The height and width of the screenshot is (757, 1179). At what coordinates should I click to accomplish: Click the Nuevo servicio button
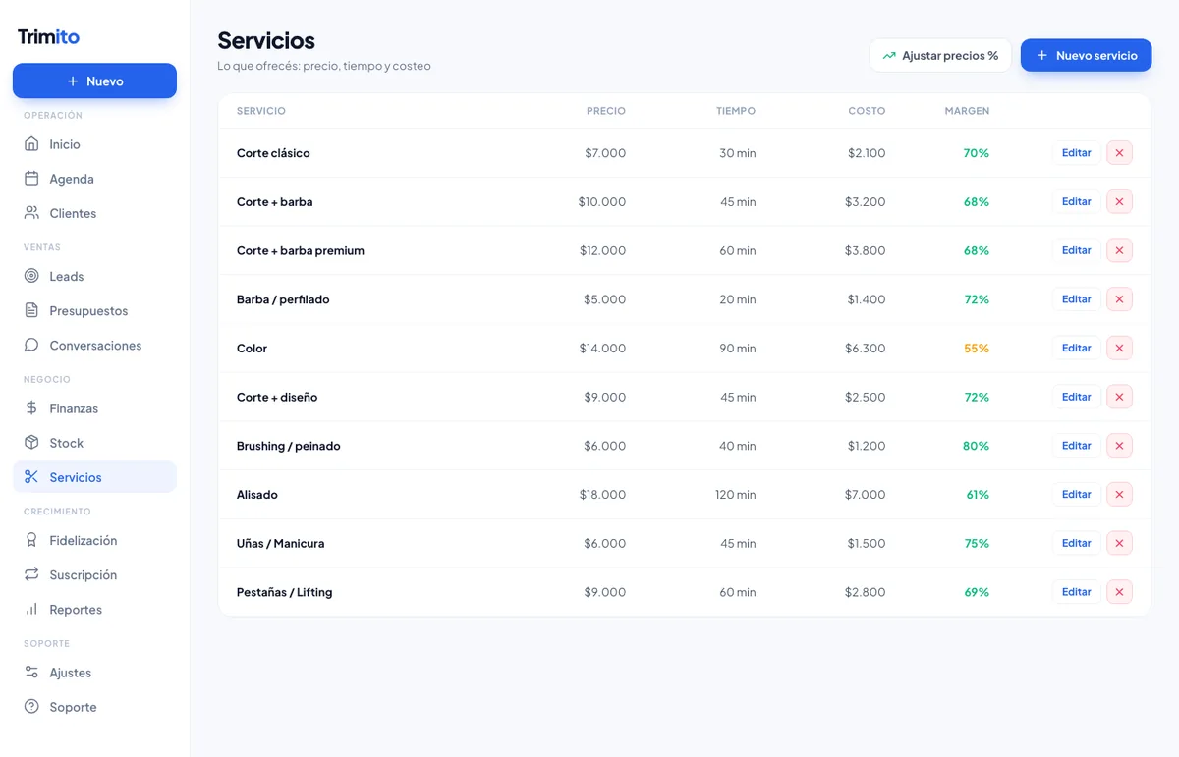click(x=1086, y=56)
